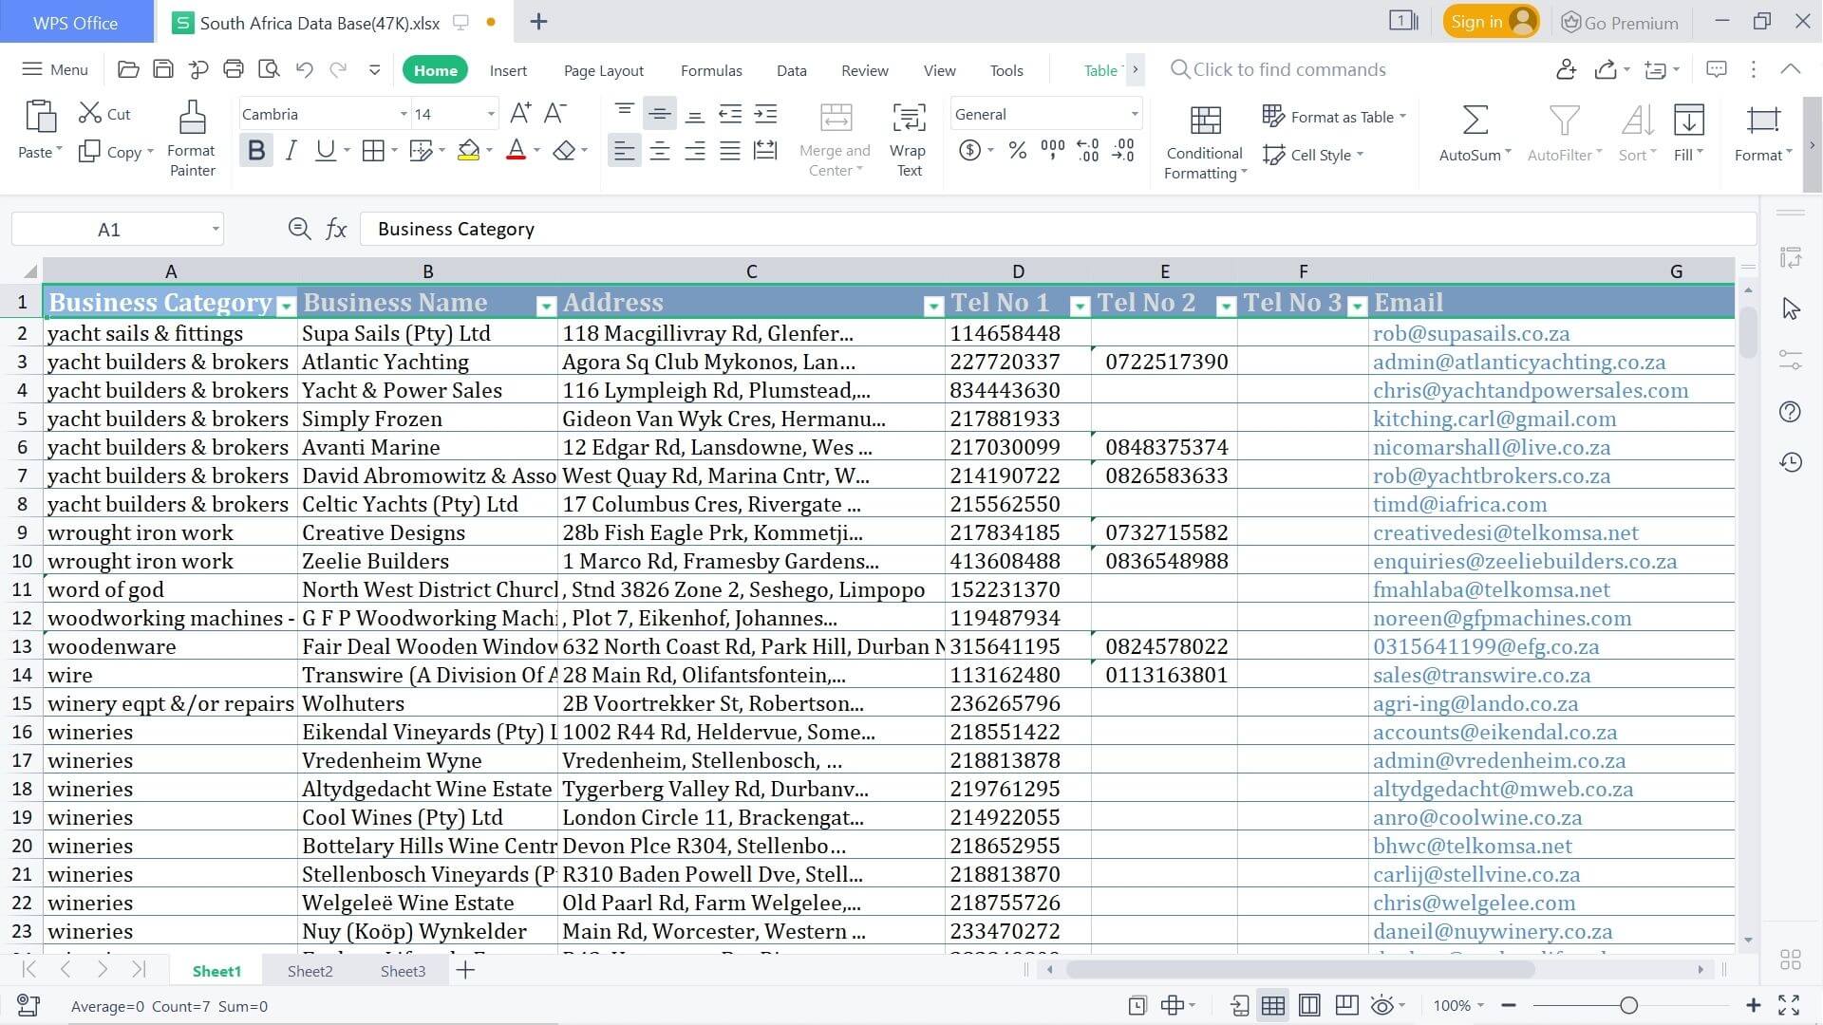Click the Borders grid icon
Viewport: 1823px width, 1025px height.
pos(373,151)
